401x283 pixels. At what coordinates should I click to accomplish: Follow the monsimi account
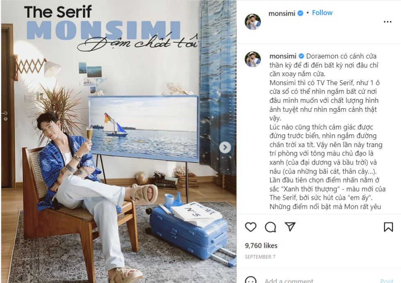click(322, 13)
